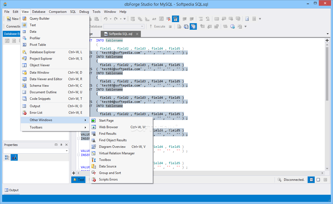Viewport: 333px width, 204px height.
Task: Open the Debug menu
Action: [84, 12]
